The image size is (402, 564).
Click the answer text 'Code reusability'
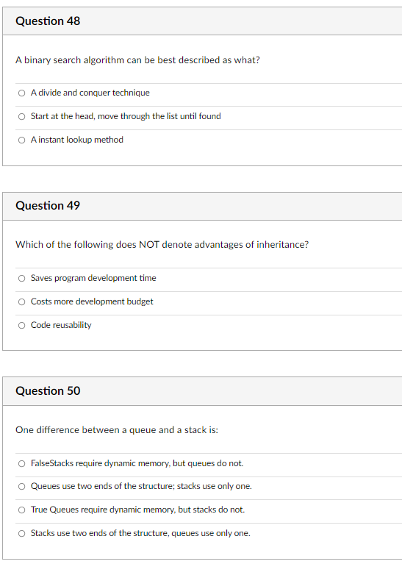click(x=61, y=325)
